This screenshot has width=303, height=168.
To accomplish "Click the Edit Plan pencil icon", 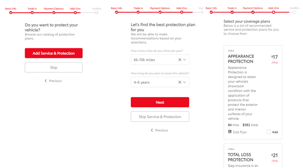I will click(230, 132).
